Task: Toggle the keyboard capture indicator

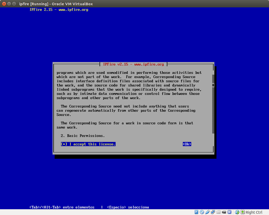Action: point(242,212)
